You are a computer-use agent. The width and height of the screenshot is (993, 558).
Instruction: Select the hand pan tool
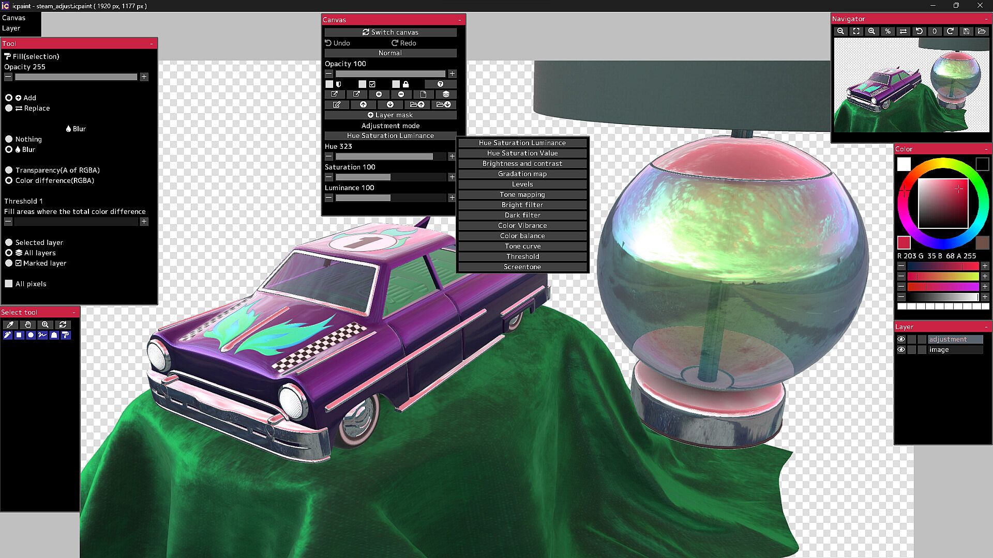[x=28, y=324]
